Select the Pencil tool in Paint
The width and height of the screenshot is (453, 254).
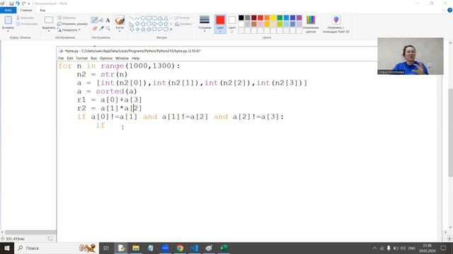94,20
